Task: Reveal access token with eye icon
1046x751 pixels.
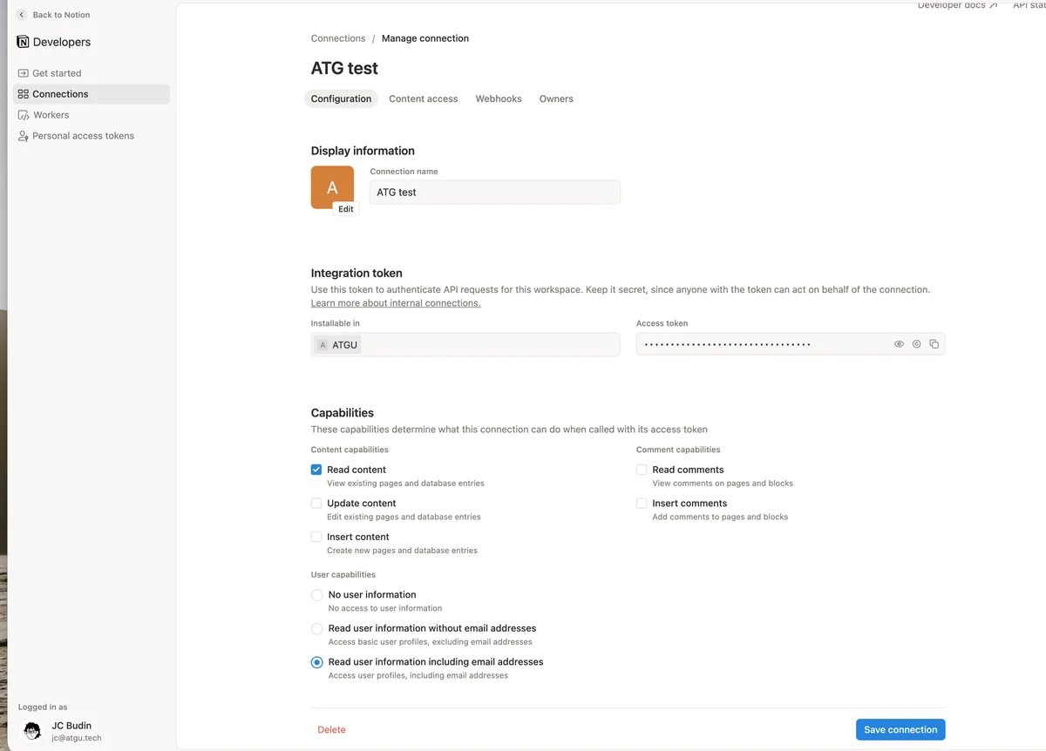Action: click(899, 344)
